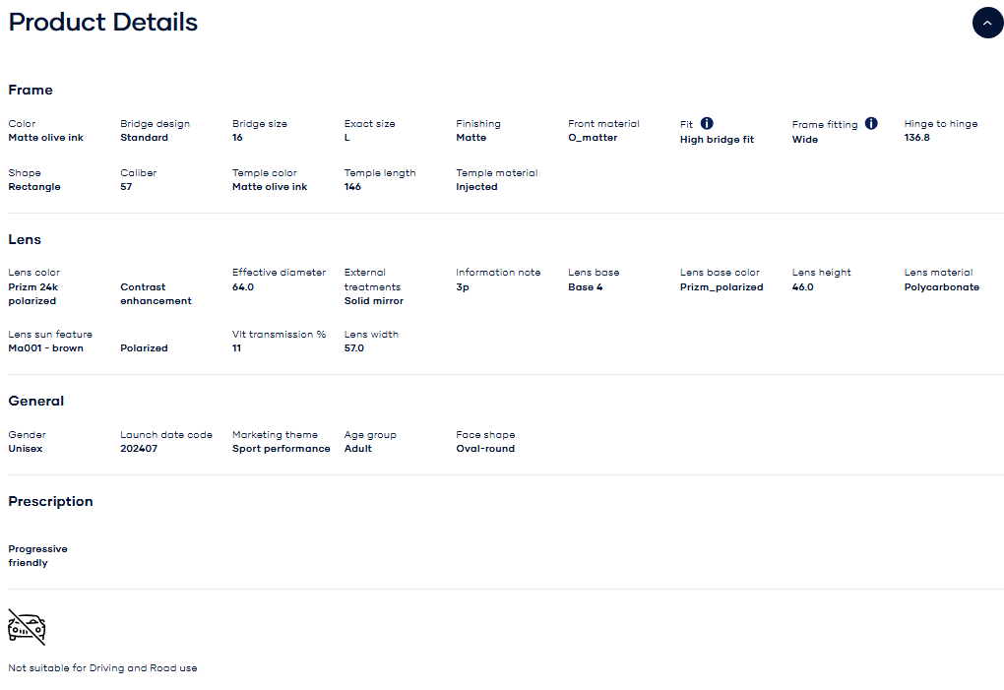This screenshot has height=690, width=1004.
Task: Click the Product Details heading
Action: pyautogui.click(x=103, y=23)
